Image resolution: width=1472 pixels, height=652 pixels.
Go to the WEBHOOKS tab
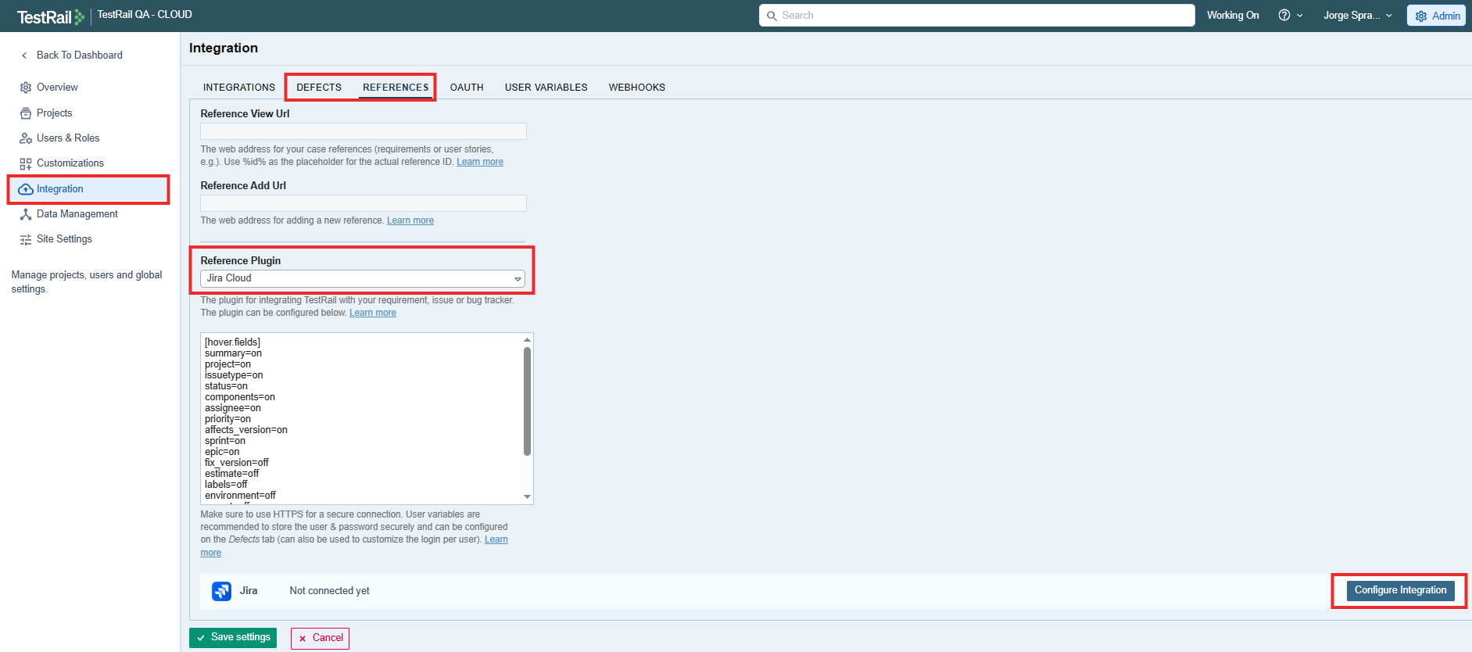pos(637,88)
